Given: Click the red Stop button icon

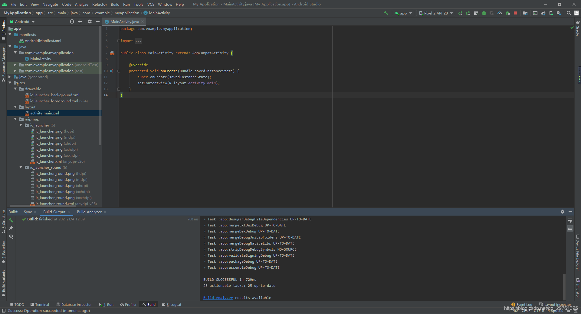Looking at the screenshot, I should click(x=515, y=13).
